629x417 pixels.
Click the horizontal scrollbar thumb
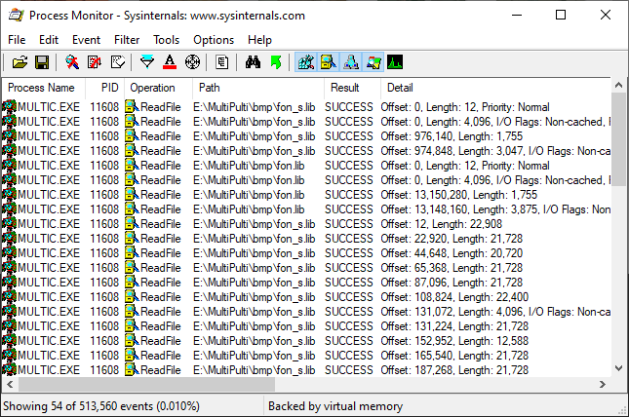point(147,384)
